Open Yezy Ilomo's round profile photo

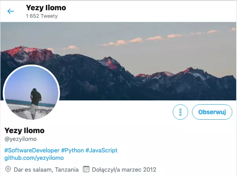pyautogui.click(x=32, y=93)
